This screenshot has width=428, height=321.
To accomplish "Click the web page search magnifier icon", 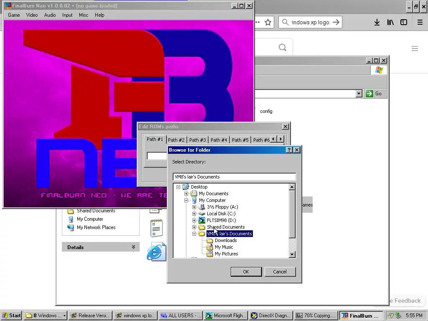I will [283, 48].
